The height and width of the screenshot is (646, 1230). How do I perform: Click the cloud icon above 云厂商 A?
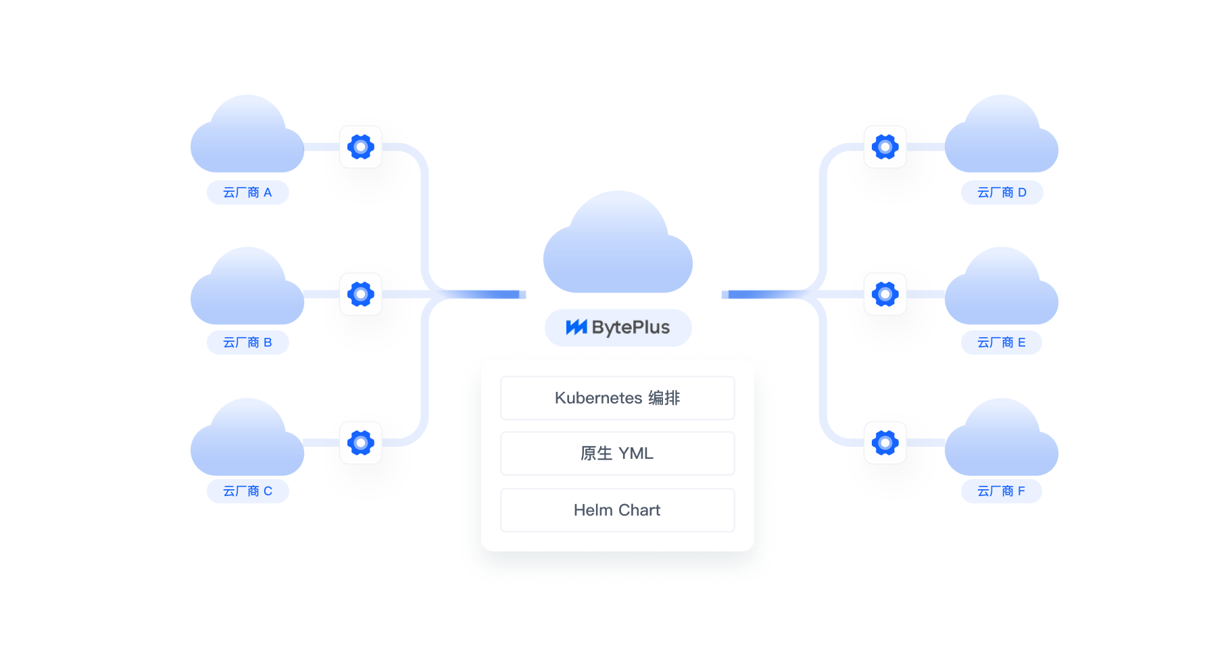(247, 139)
